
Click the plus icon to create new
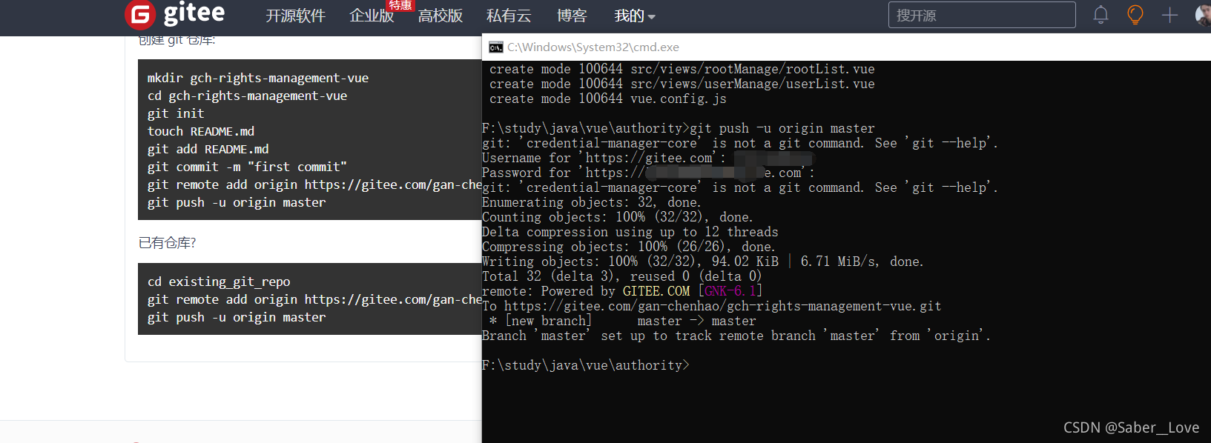click(1169, 15)
